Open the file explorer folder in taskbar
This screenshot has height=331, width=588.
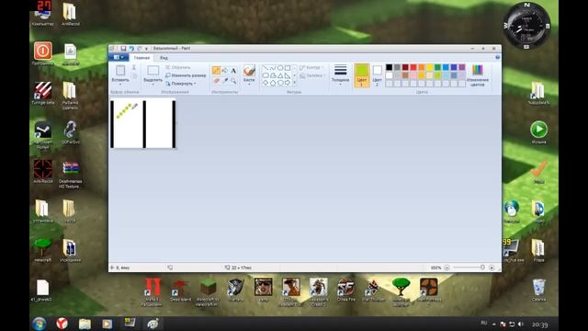[85, 324]
